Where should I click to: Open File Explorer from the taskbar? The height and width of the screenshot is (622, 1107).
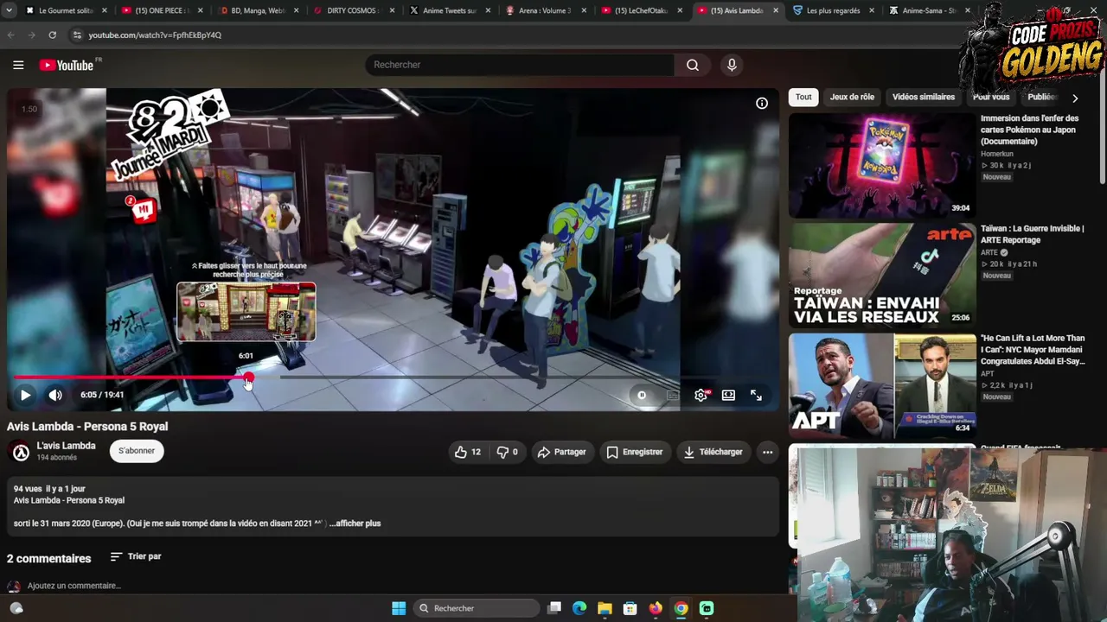point(605,608)
